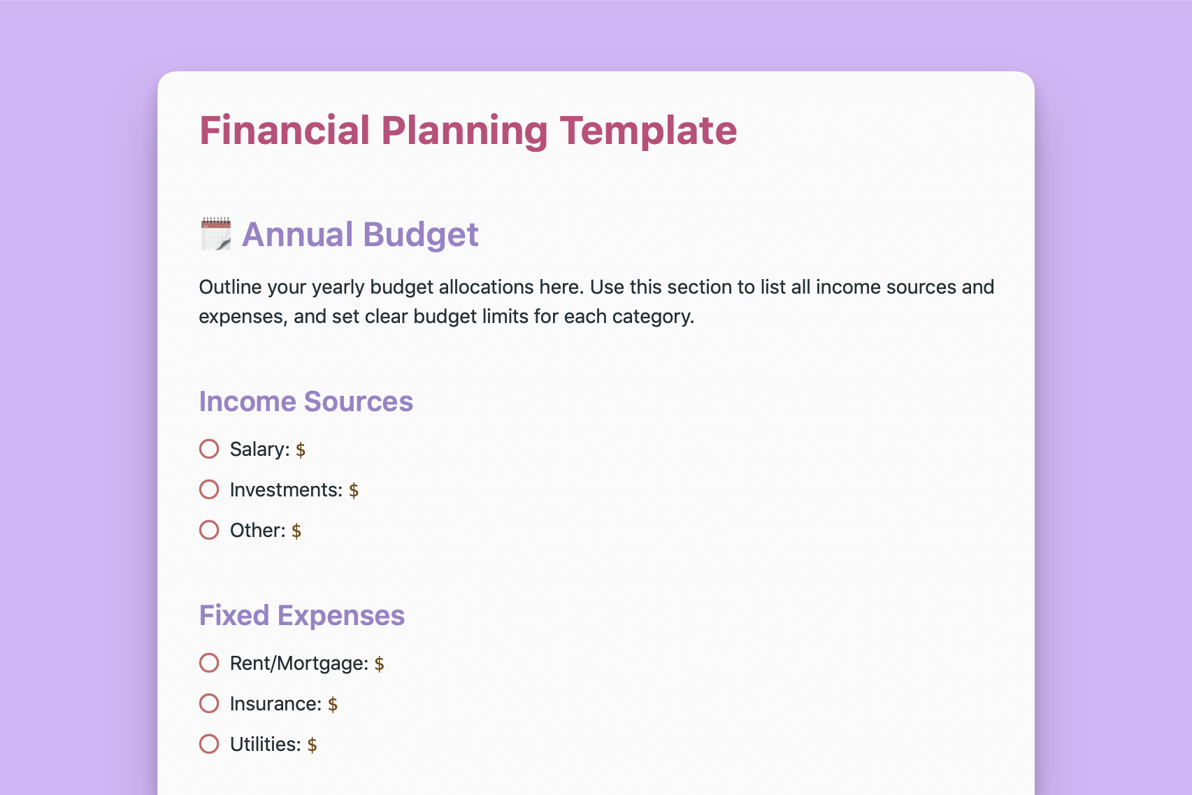Screen dimensions: 1192x795
Task: Check off the Insurance item
Action: (209, 703)
